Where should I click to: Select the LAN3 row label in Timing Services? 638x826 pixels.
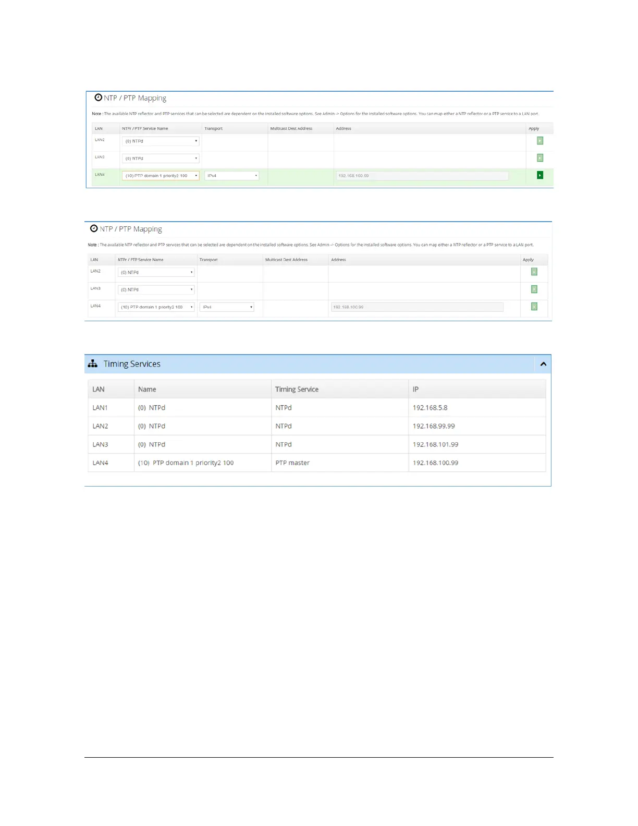click(100, 444)
